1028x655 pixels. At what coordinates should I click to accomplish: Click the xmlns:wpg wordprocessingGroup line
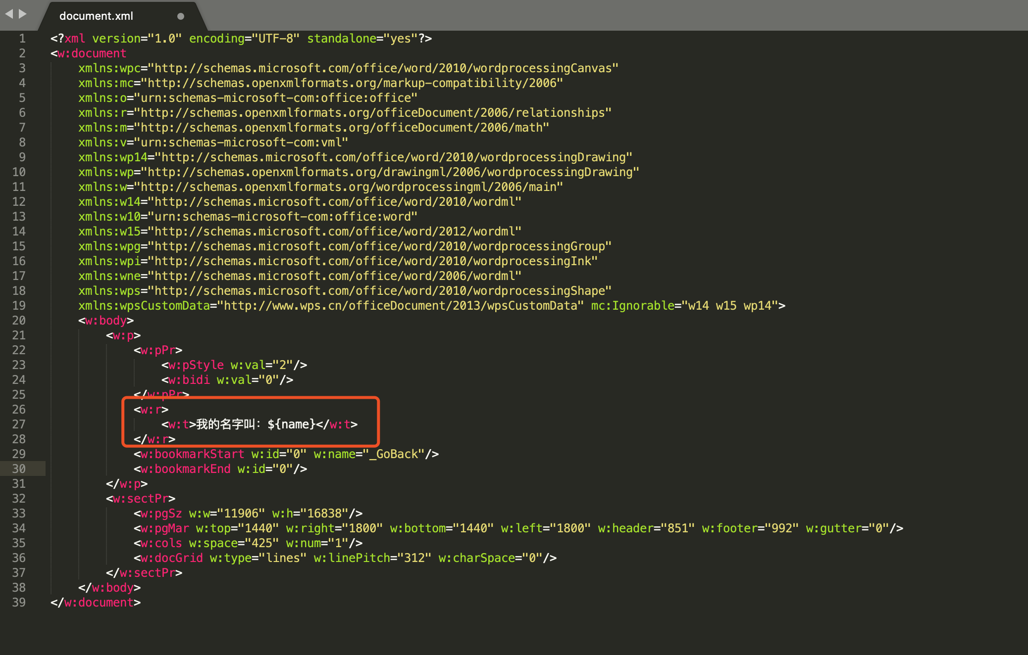coord(345,246)
